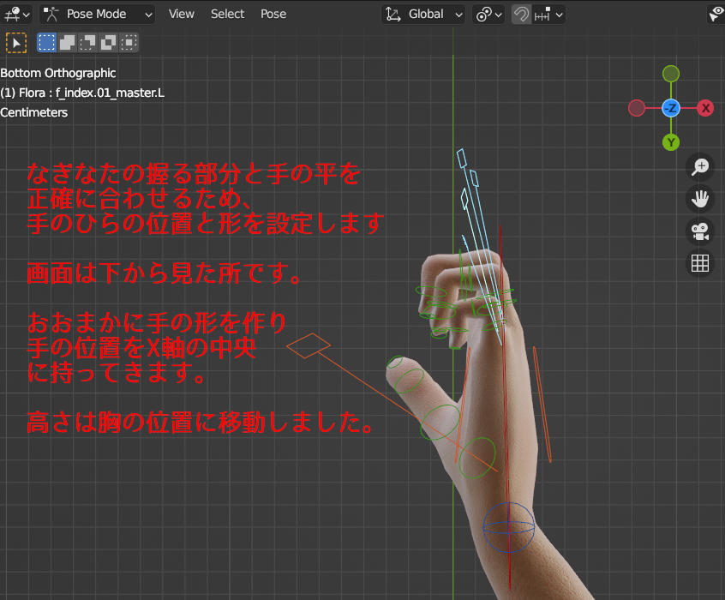
Task: Activate the Set selection mode toggle
Action: 46,42
